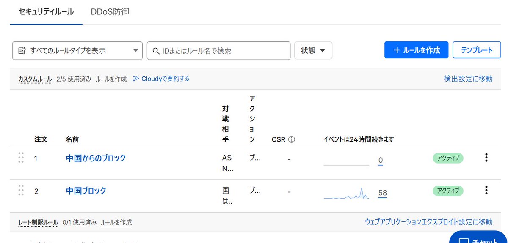508x243 pixels.
Task: Click the カスタムルール section label
Action: (35, 79)
